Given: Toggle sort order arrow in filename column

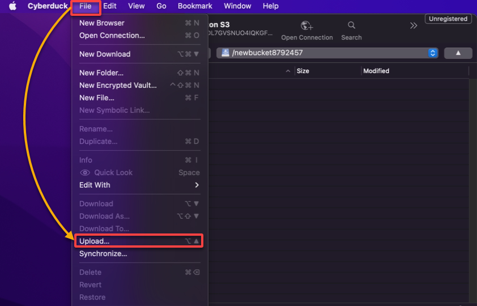Looking at the screenshot, I should 288,71.
